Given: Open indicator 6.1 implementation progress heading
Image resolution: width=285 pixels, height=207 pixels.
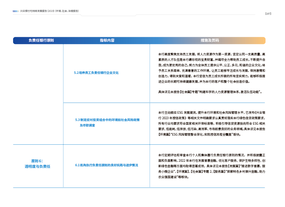Looking at the screenshot, I should point(107,165).
